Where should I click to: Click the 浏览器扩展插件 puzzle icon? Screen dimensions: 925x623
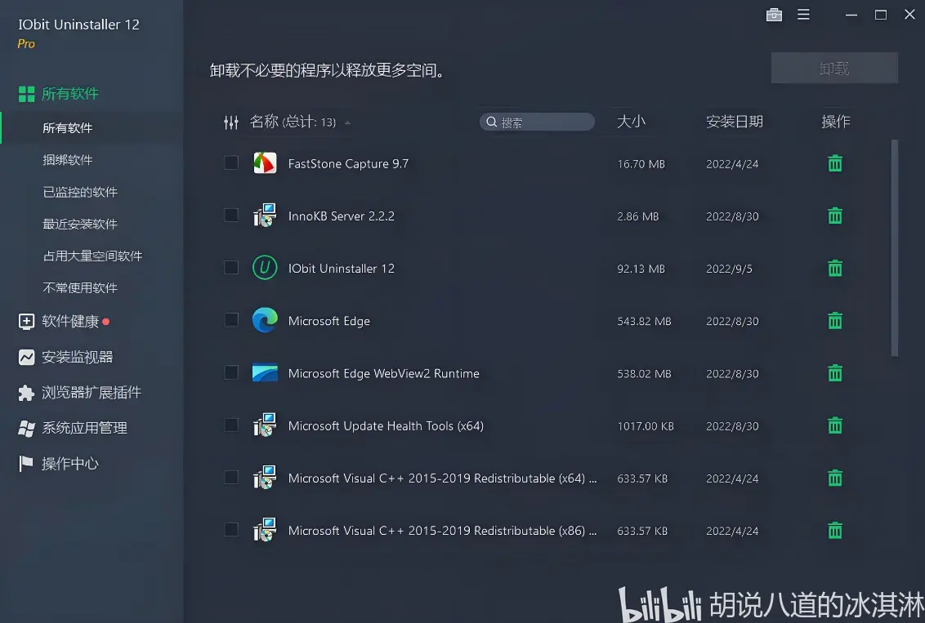26,393
